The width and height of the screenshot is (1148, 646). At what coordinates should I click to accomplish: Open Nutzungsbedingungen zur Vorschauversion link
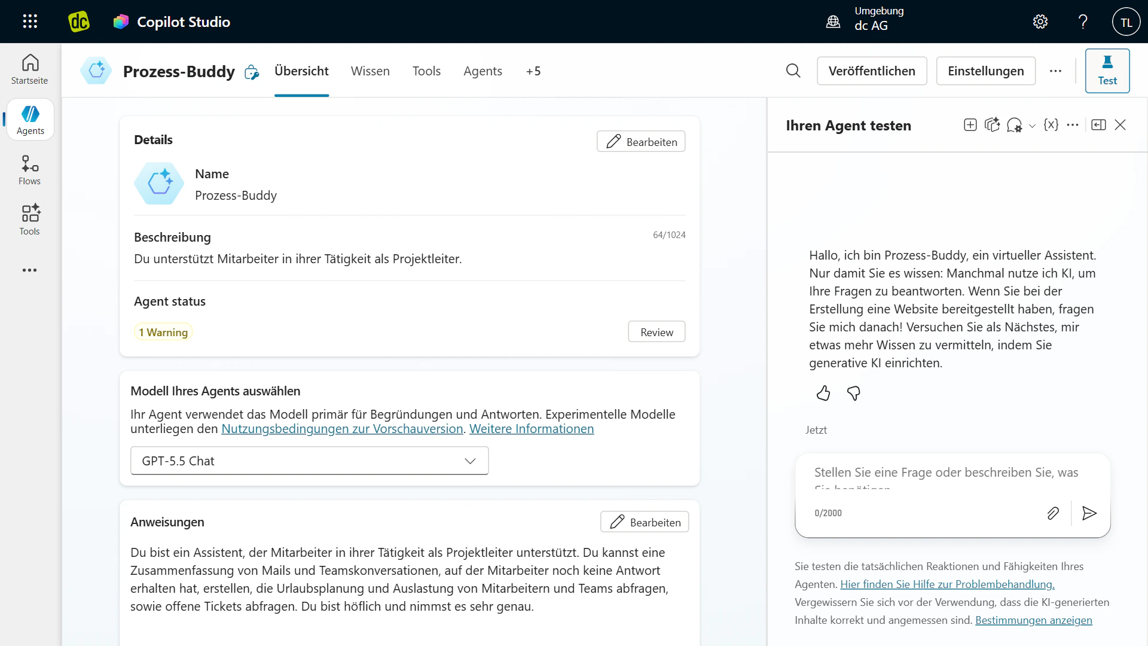click(342, 429)
